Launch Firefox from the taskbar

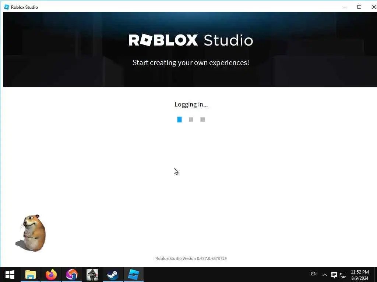51,275
